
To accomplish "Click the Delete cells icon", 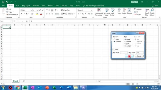I will point(124,10).
